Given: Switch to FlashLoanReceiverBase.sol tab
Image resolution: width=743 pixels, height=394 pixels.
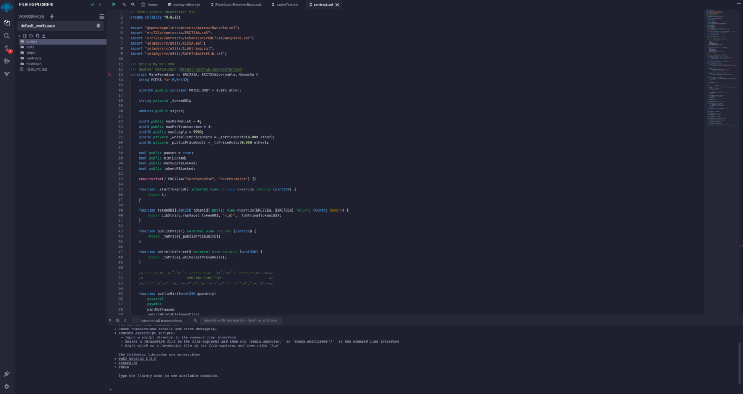Looking at the screenshot, I should [x=236, y=4].
